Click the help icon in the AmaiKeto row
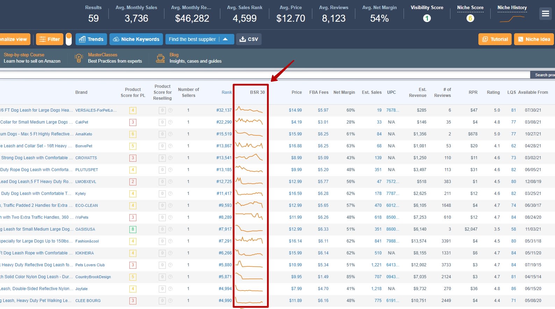Image resolution: width=555 pixels, height=309 pixels. 170,134
